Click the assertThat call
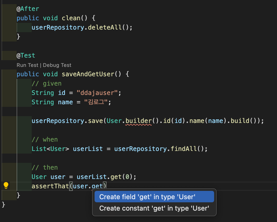This screenshot has width=277, height=222. [50, 186]
